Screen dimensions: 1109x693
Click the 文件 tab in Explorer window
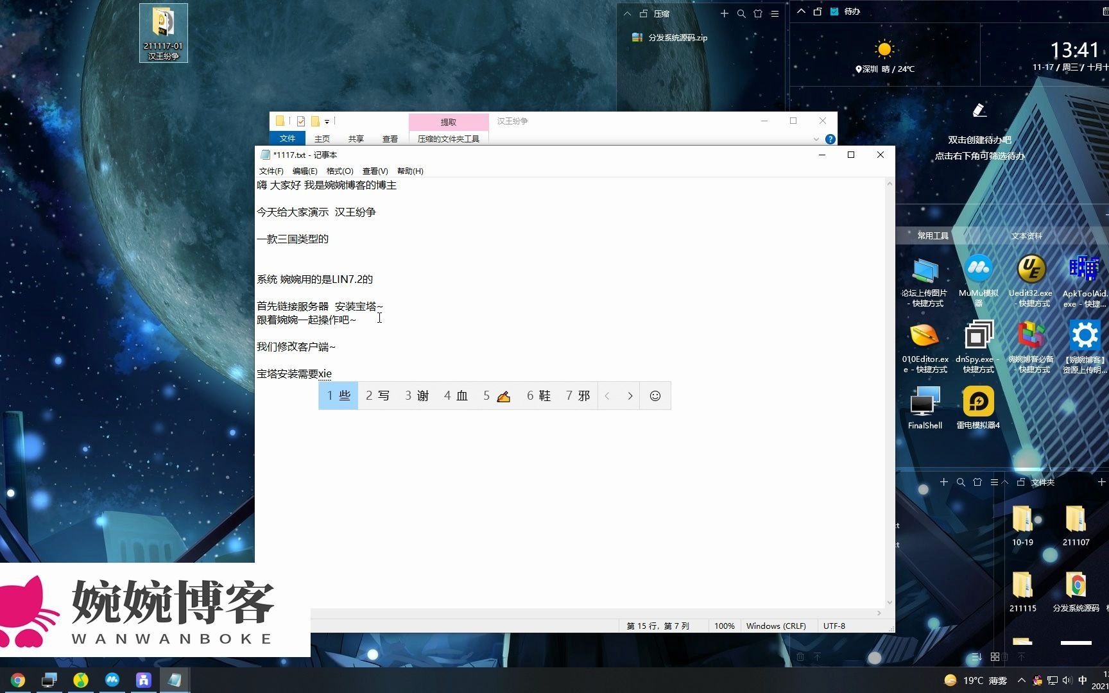(288, 139)
